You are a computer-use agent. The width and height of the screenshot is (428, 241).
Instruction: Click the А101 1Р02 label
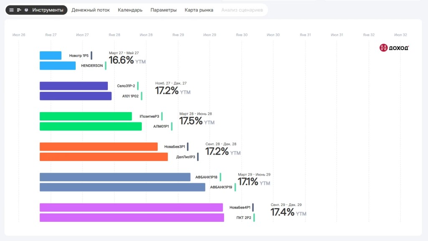[130, 96]
